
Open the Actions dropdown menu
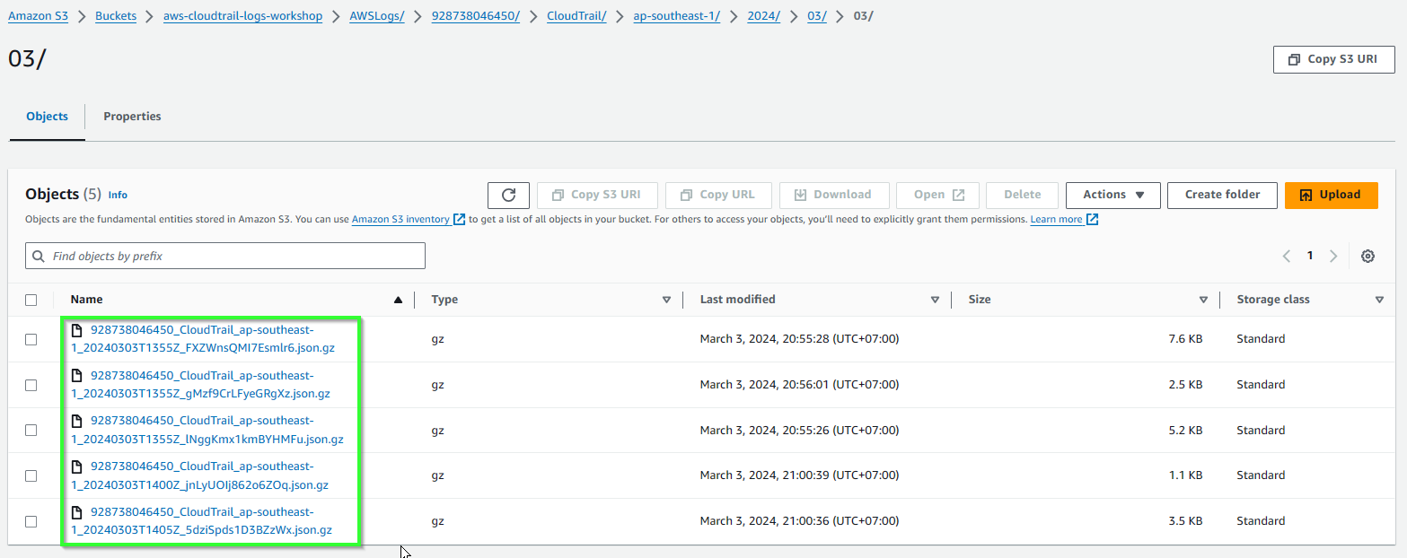[x=1112, y=195]
